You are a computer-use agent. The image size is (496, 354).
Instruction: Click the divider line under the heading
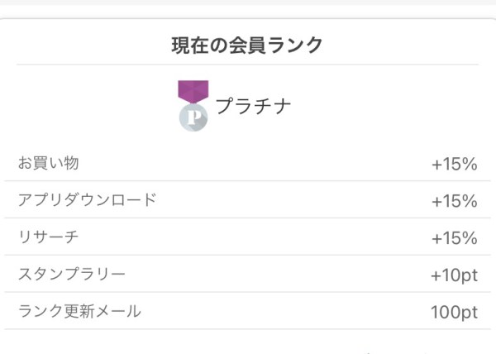tap(247, 65)
